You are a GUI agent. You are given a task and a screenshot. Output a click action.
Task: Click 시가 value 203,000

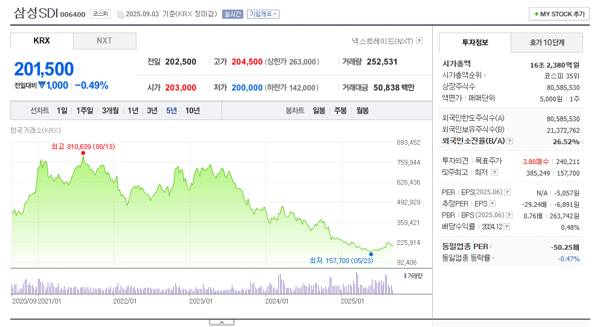tap(180, 87)
